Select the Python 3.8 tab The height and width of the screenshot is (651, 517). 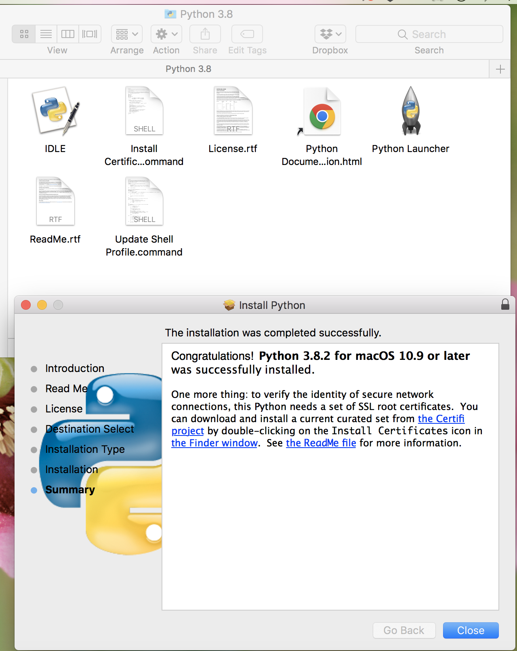[188, 69]
